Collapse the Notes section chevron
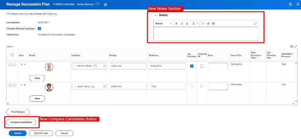301x139 pixels. (155, 15)
